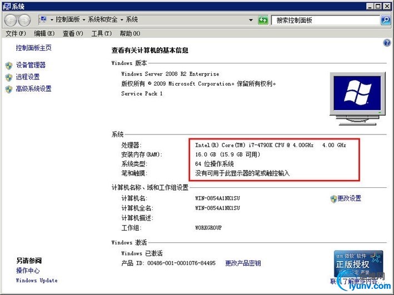
Task: Open the 查看(V) menu
Action: pyautogui.click(x=73, y=33)
